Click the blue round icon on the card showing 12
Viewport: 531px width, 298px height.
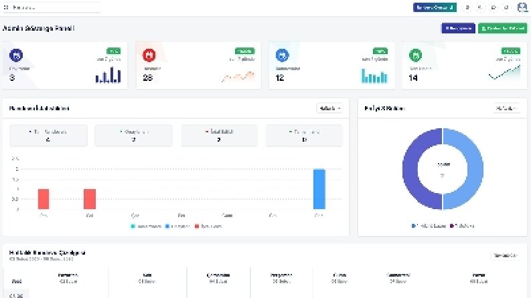click(x=282, y=55)
